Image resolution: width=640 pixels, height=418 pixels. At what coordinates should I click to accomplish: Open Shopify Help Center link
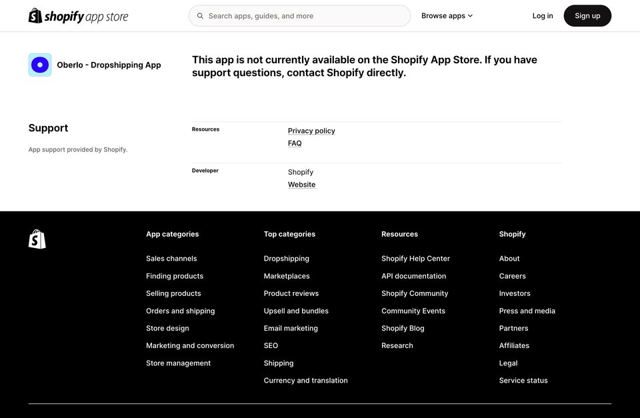coord(415,259)
